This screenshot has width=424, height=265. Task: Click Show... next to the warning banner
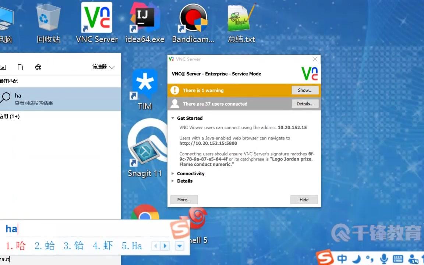pyautogui.click(x=305, y=90)
